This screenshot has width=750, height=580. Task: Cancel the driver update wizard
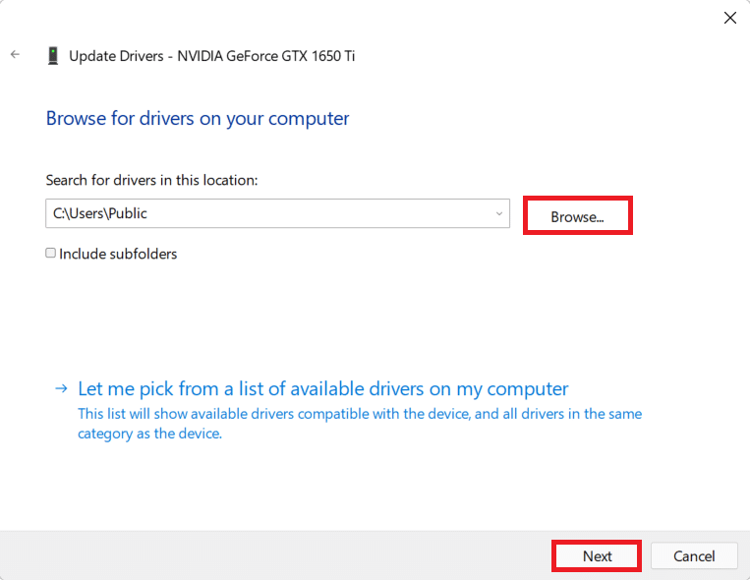(694, 556)
